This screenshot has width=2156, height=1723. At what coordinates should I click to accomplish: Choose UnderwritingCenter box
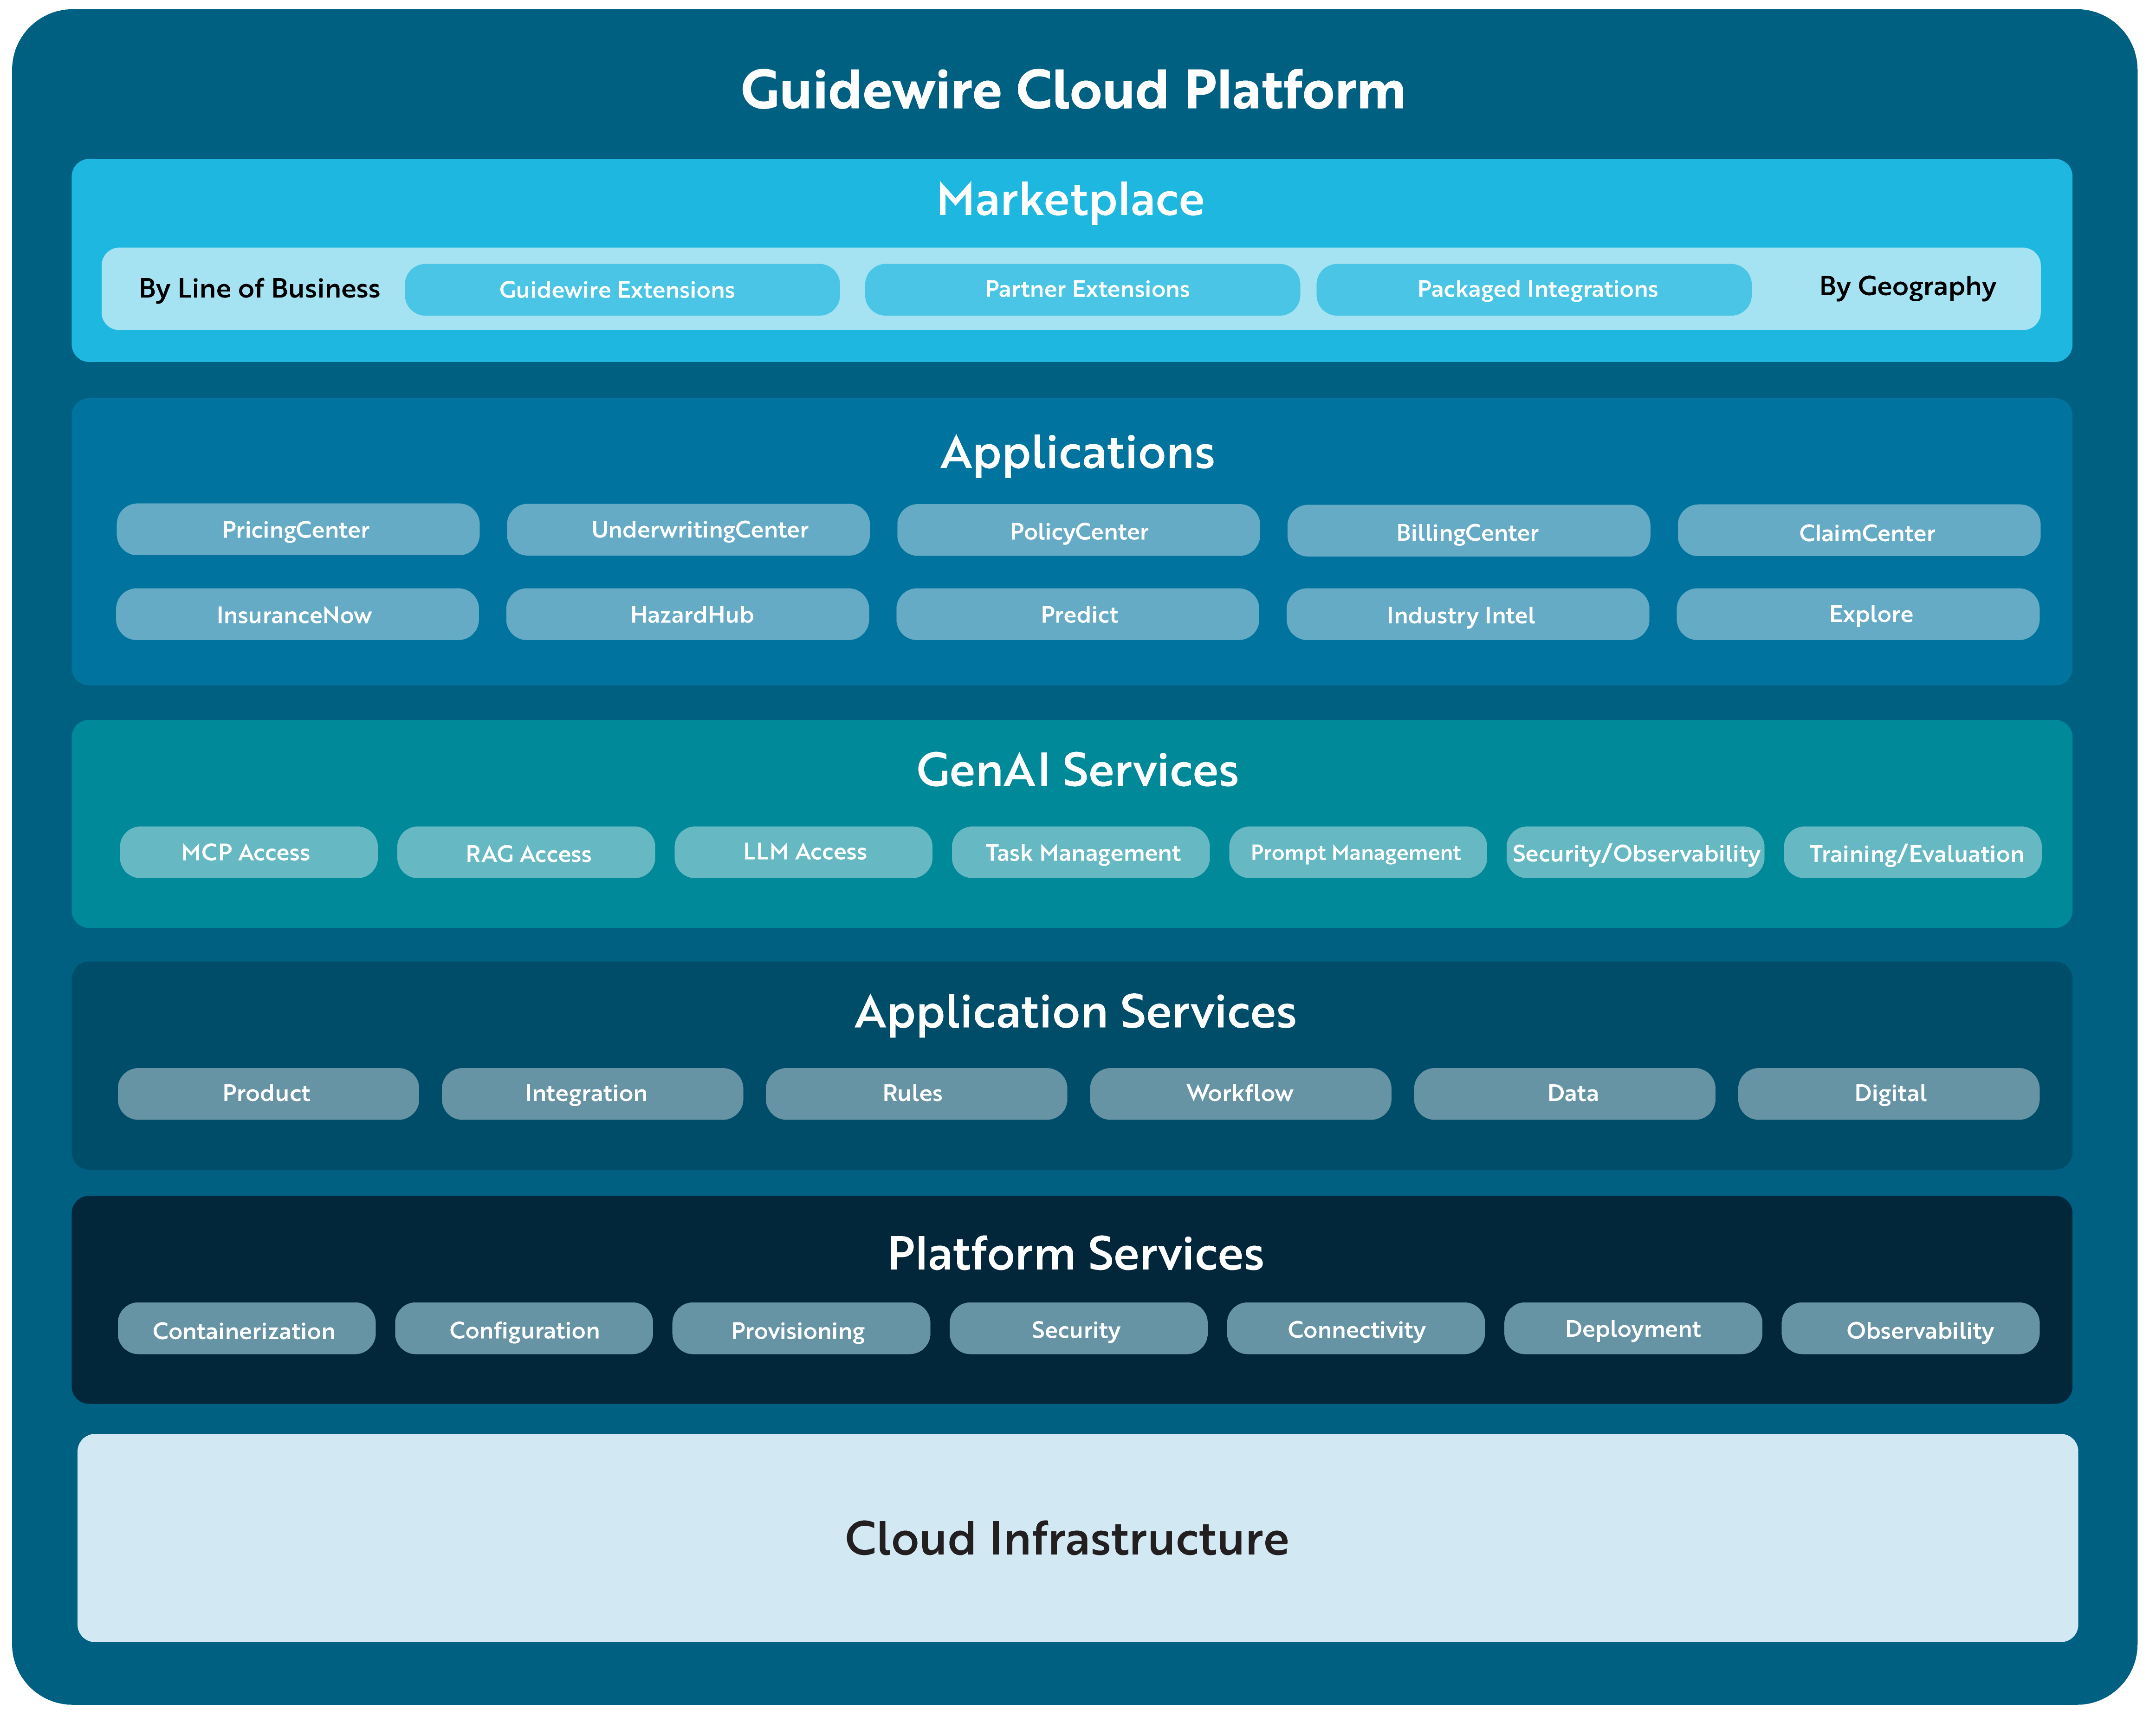[688, 529]
